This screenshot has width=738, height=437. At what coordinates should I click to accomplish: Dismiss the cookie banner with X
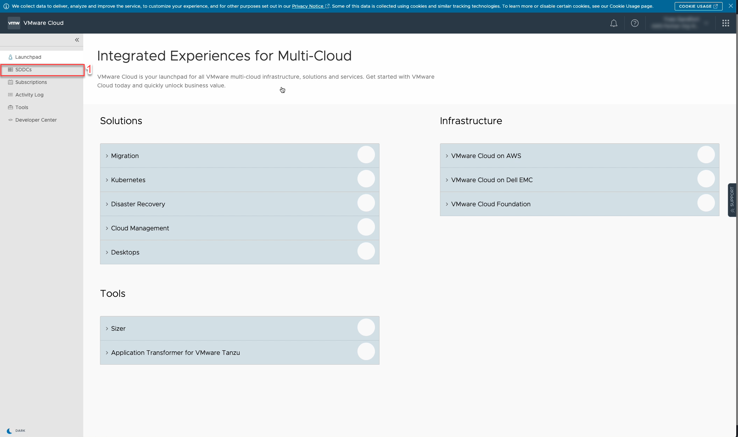point(731,6)
